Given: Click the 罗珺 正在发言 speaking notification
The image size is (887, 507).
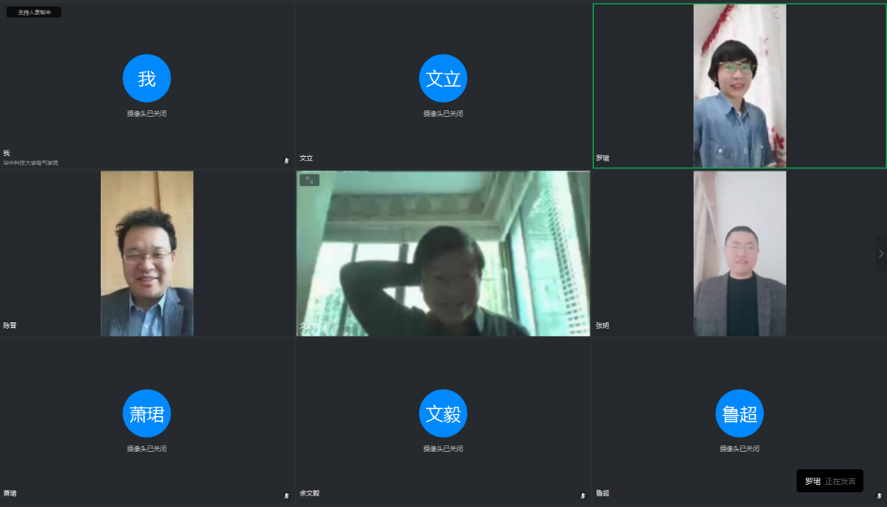Looking at the screenshot, I should pyautogui.click(x=830, y=481).
